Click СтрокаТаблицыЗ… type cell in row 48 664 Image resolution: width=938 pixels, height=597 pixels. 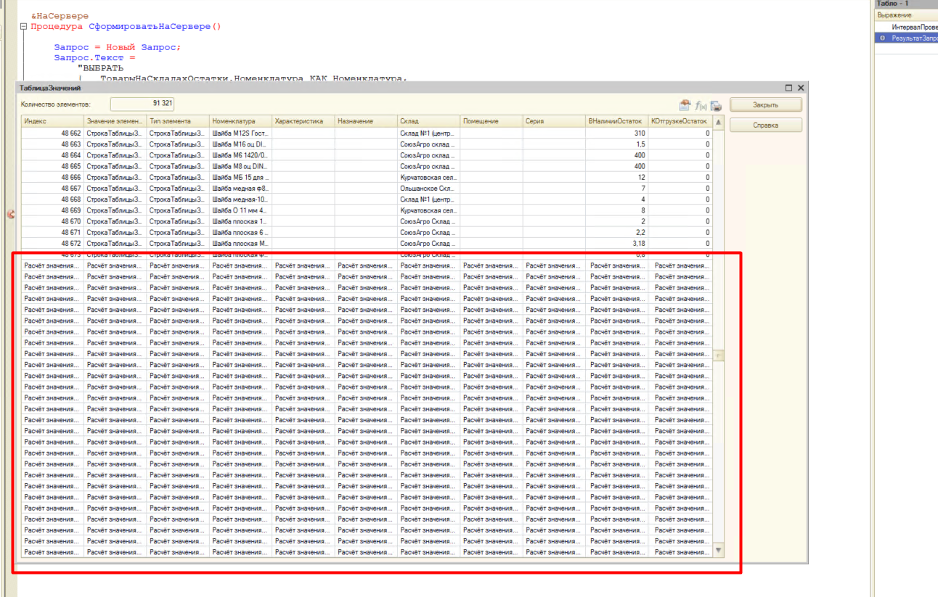pos(178,155)
